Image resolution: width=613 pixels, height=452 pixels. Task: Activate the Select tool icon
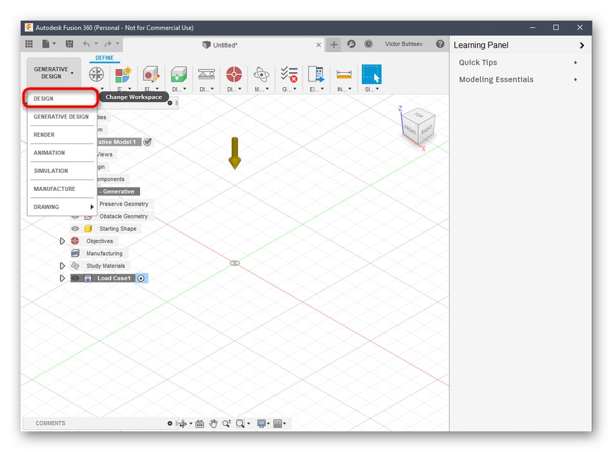(372, 74)
